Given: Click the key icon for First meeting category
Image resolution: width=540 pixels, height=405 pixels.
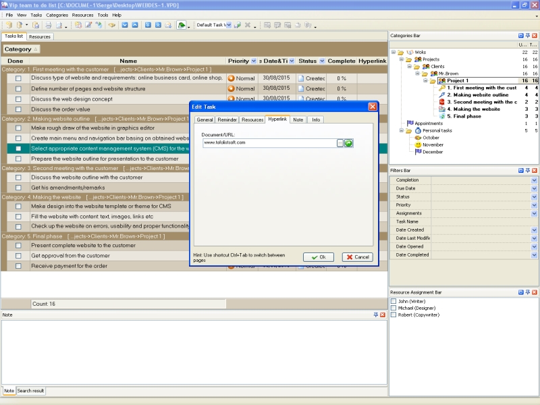Looking at the screenshot, I should 441,88.
